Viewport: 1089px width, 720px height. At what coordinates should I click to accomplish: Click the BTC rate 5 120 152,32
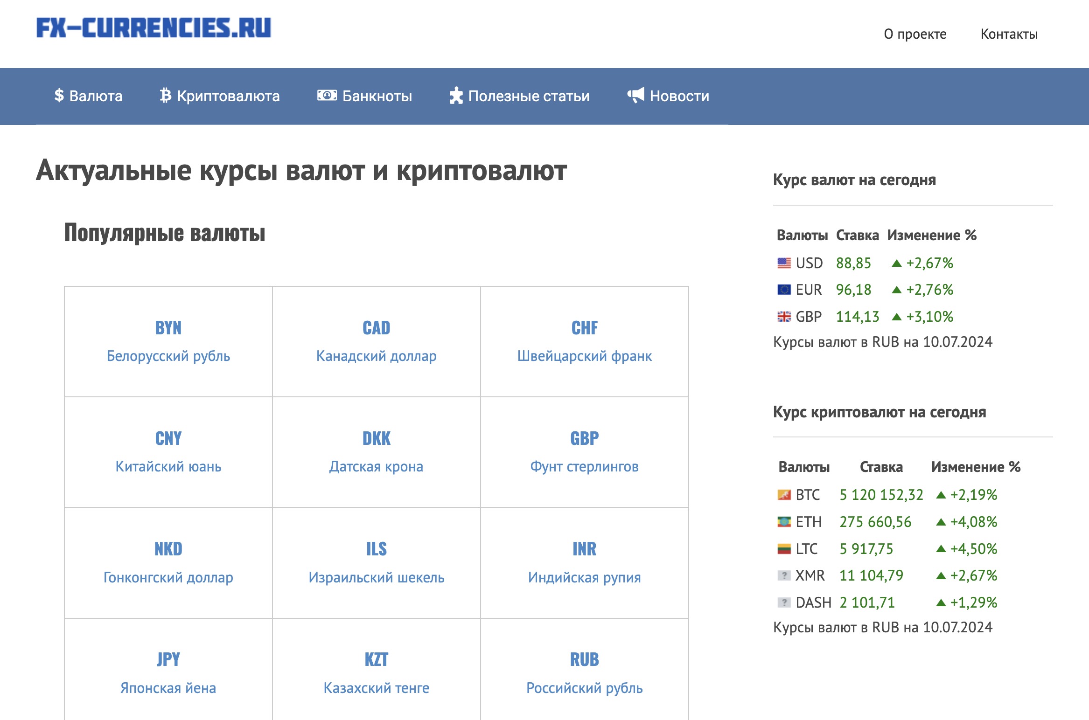(881, 495)
